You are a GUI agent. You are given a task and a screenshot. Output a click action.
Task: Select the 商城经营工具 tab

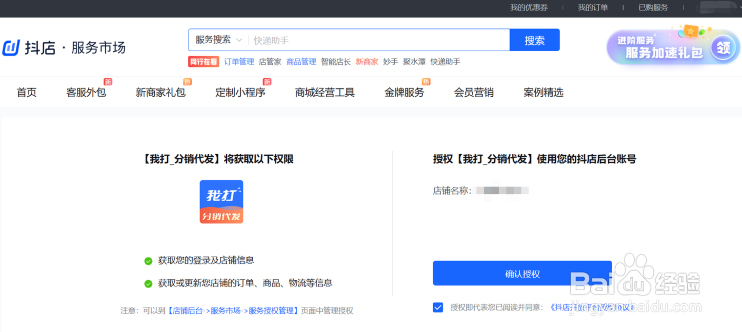(325, 93)
